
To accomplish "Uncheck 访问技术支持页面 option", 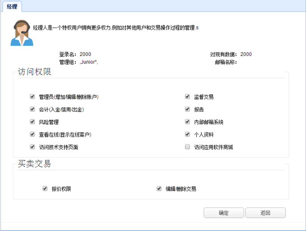I will point(32,147).
